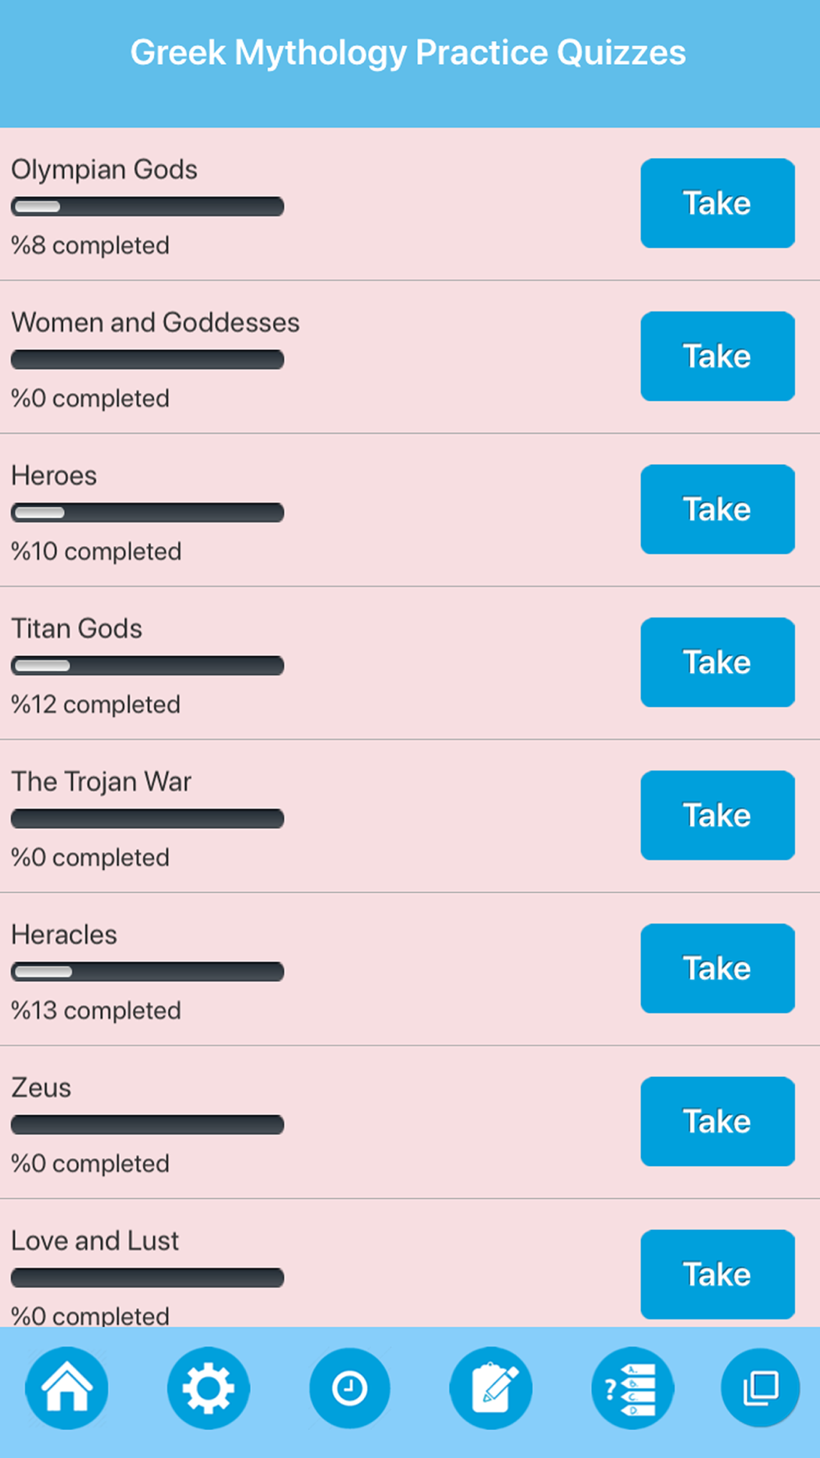Click the Heroes progress bar
The width and height of the screenshot is (820, 1458).
coord(148,513)
